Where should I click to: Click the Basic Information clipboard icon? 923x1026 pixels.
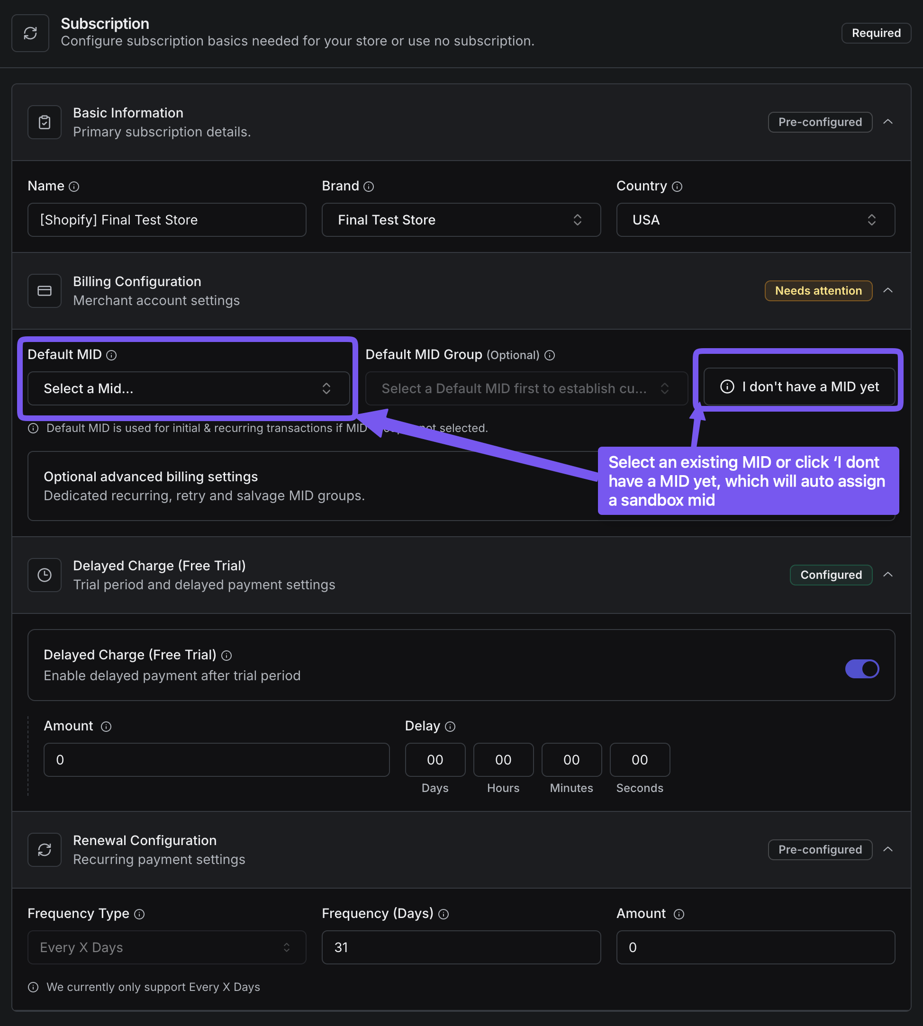(x=45, y=122)
